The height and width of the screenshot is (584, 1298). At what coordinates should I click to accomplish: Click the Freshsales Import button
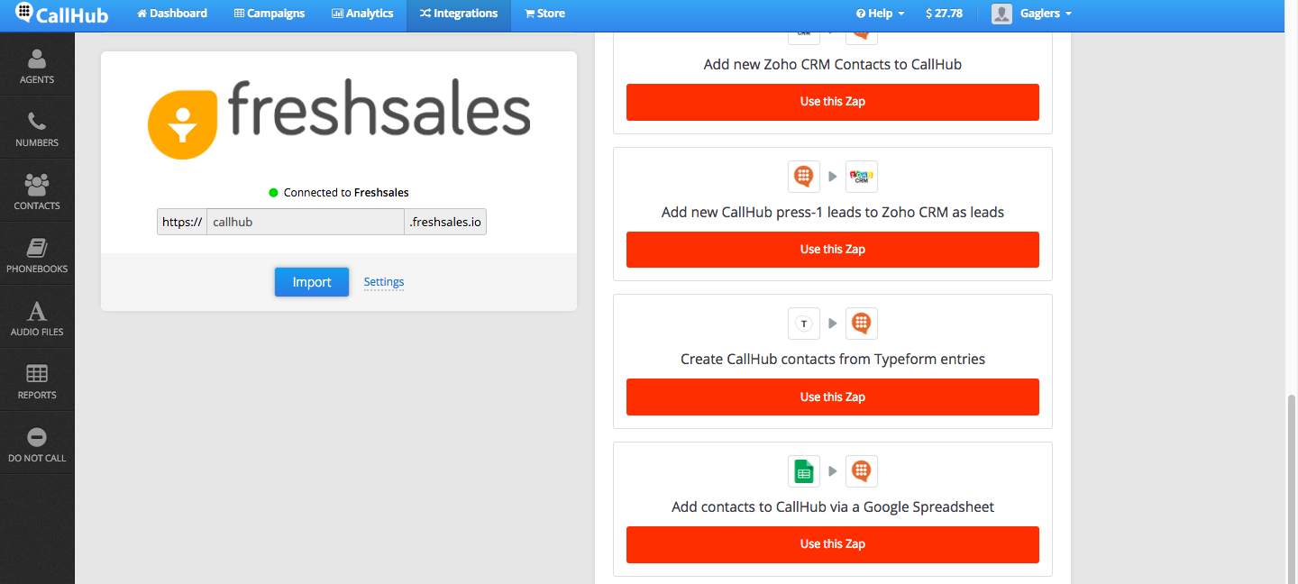click(x=312, y=282)
